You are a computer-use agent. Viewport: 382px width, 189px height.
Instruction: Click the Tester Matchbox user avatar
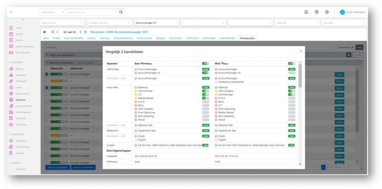click(342, 12)
